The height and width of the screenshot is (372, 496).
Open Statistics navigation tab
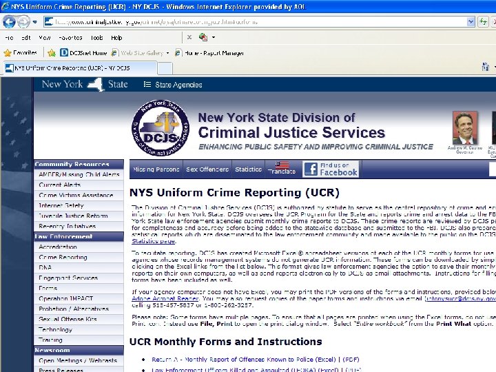click(x=248, y=169)
